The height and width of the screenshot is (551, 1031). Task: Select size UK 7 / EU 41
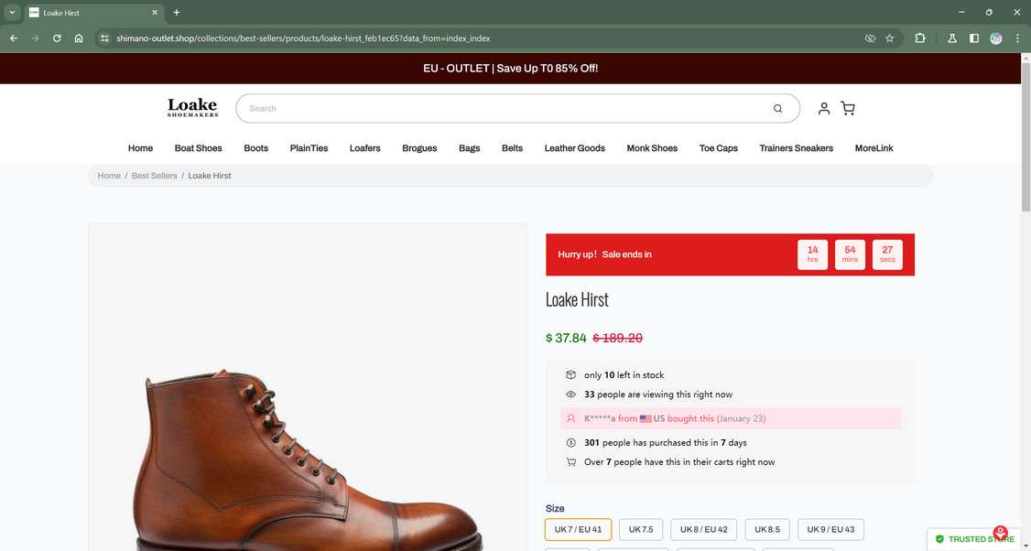pos(578,529)
